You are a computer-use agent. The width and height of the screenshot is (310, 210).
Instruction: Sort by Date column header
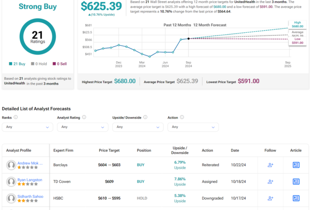point(235,150)
